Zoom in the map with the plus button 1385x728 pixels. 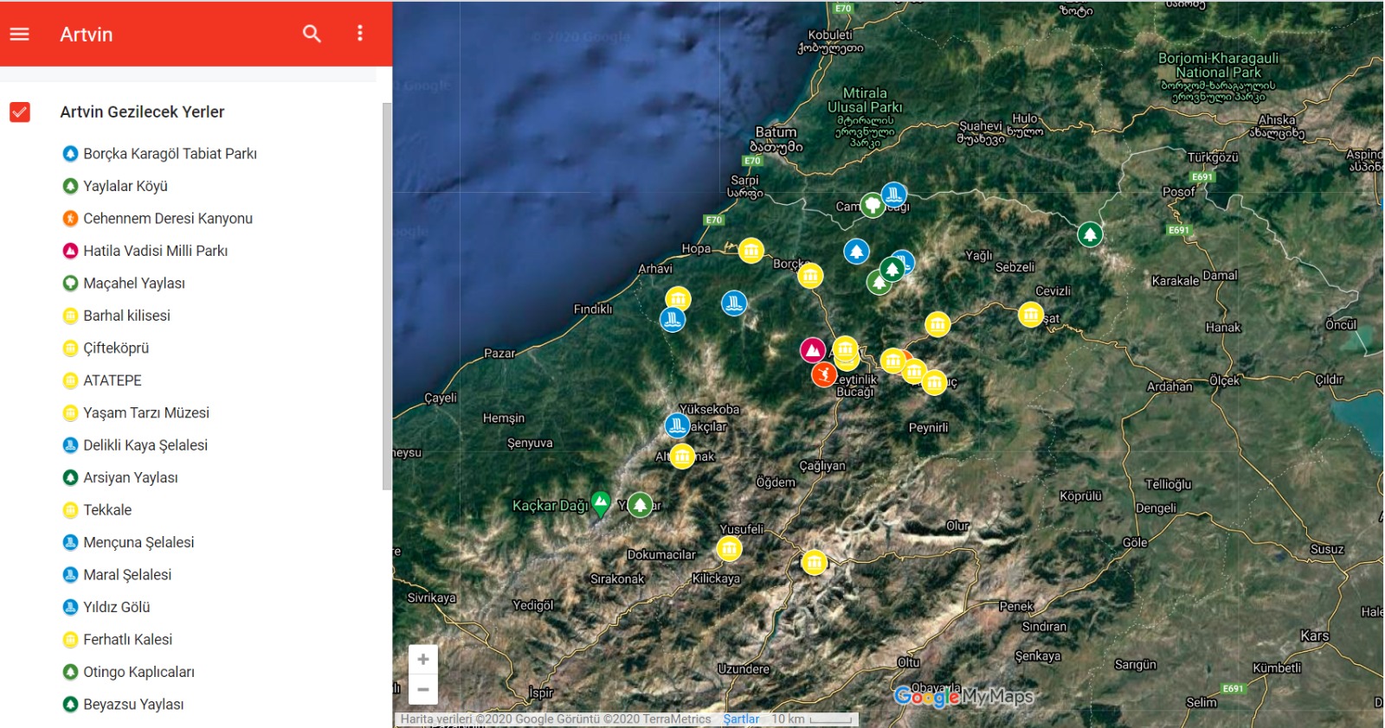coord(423,660)
